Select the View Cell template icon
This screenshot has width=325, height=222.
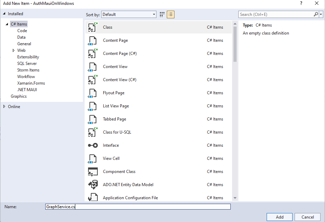(x=92, y=158)
